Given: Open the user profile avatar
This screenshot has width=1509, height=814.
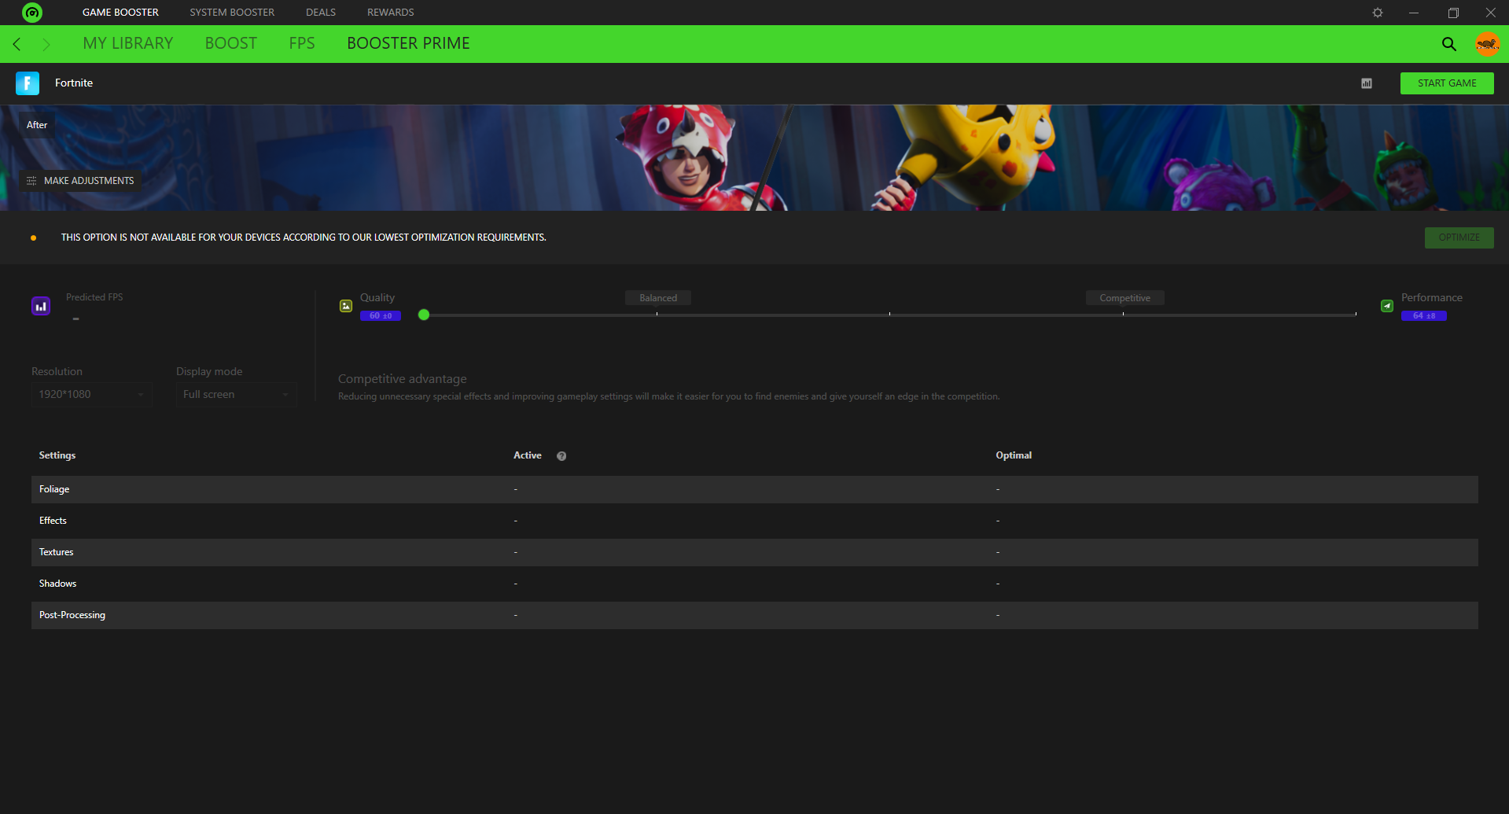Looking at the screenshot, I should click(x=1487, y=44).
